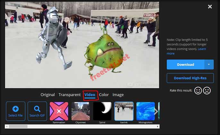
Task: Choose the Xanimation background thumbnail
Action: (x=59, y=111)
